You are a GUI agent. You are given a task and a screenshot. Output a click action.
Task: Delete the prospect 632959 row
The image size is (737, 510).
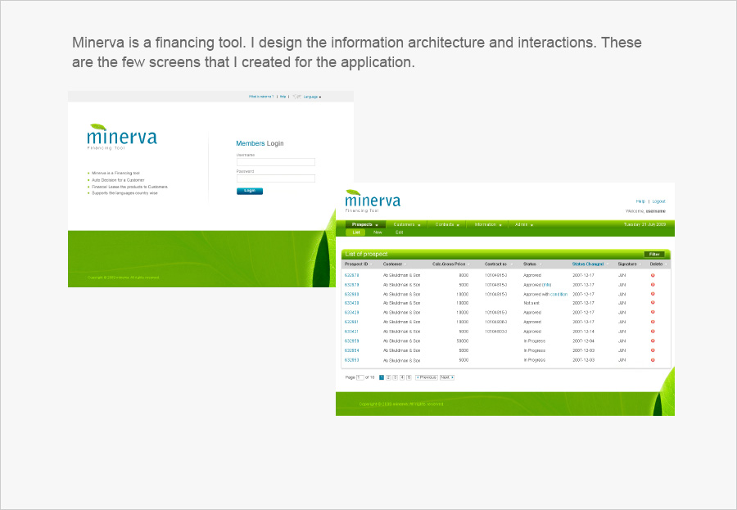[653, 341]
